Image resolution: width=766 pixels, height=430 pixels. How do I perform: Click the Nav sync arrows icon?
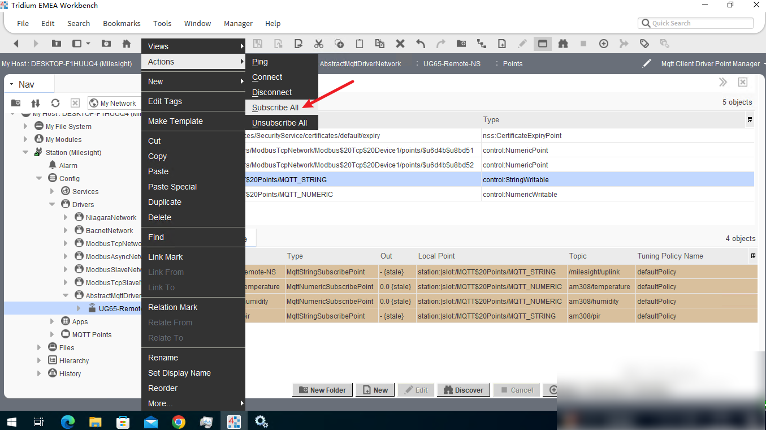coord(36,103)
